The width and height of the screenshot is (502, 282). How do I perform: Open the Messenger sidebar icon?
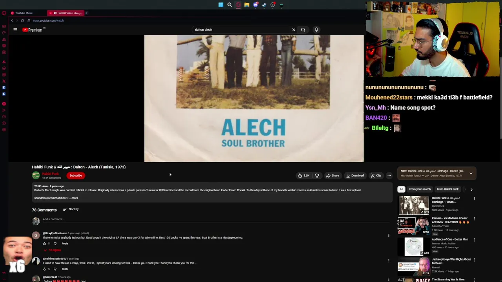(x=4, y=69)
